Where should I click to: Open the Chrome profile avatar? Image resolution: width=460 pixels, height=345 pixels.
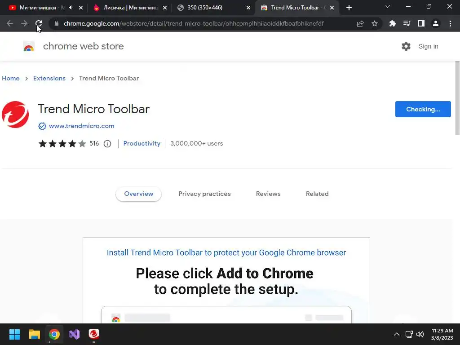(x=436, y=23)
